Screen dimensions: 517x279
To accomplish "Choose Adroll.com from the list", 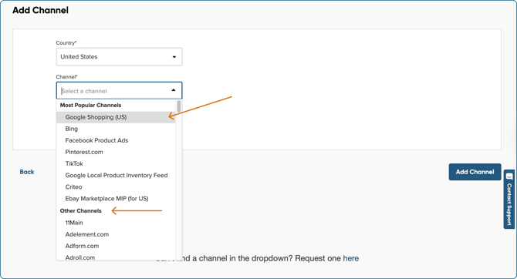I will pos(116,257).
